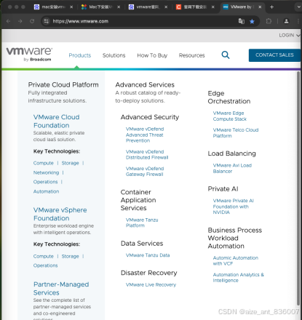Open the Solutions menu
Image resolution: width=302 pixels, height=320 pixels.
pos(114,55)
